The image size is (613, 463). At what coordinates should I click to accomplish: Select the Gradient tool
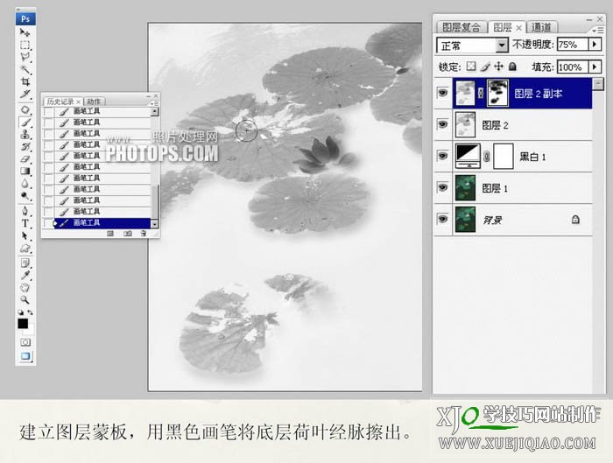click(25, 171)
